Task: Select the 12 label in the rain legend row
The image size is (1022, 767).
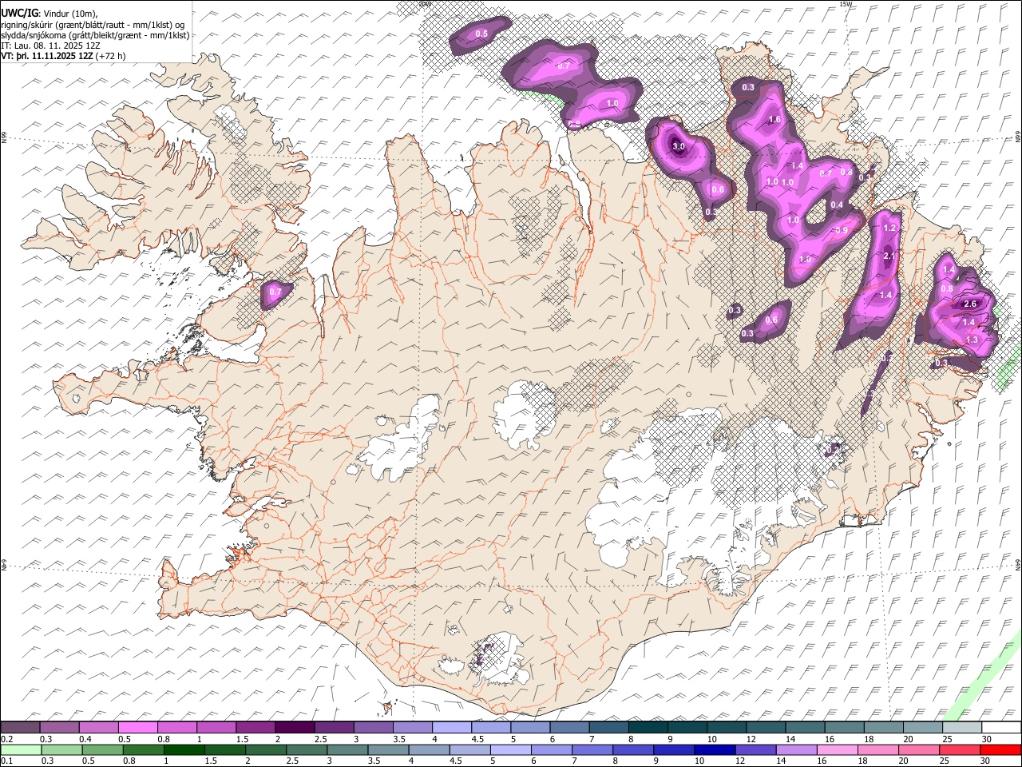Action: (x=739, y=761)
